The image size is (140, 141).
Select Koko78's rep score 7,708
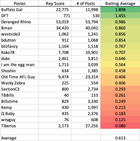(x=55, y=52)
